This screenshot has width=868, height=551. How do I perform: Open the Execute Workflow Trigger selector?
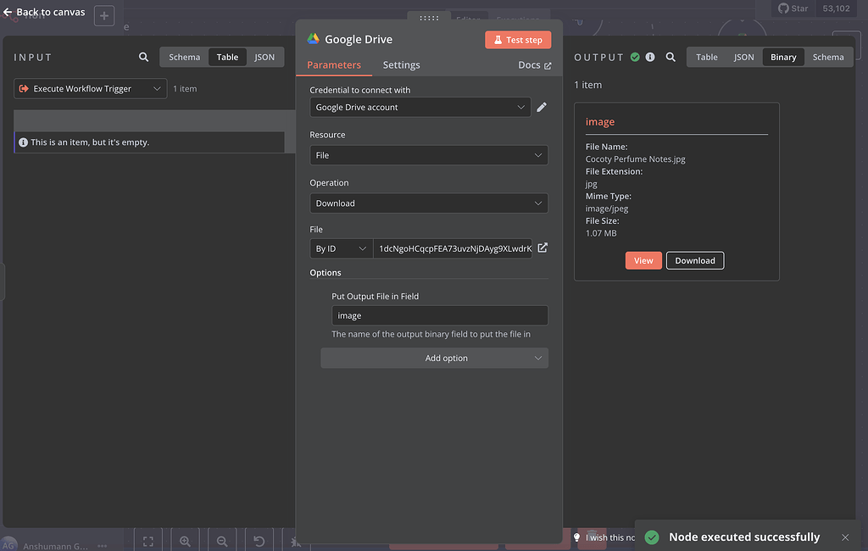pyautogui.click(x=90, y=88)
